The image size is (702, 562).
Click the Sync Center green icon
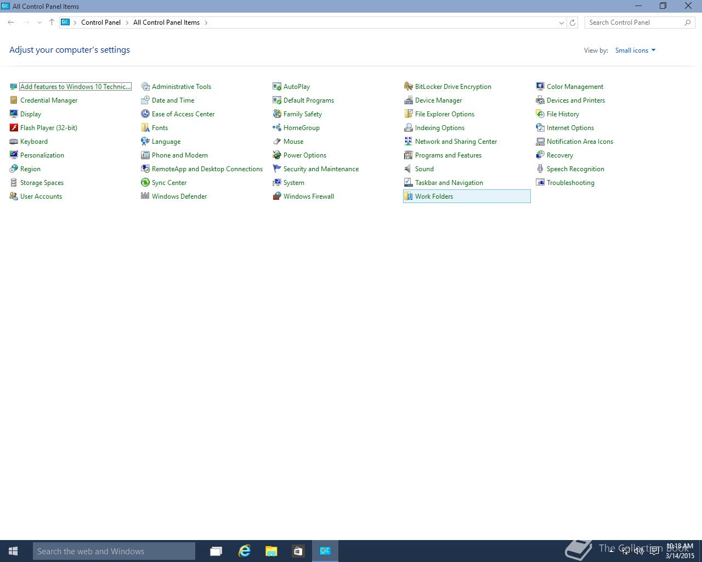pos(145,183)
